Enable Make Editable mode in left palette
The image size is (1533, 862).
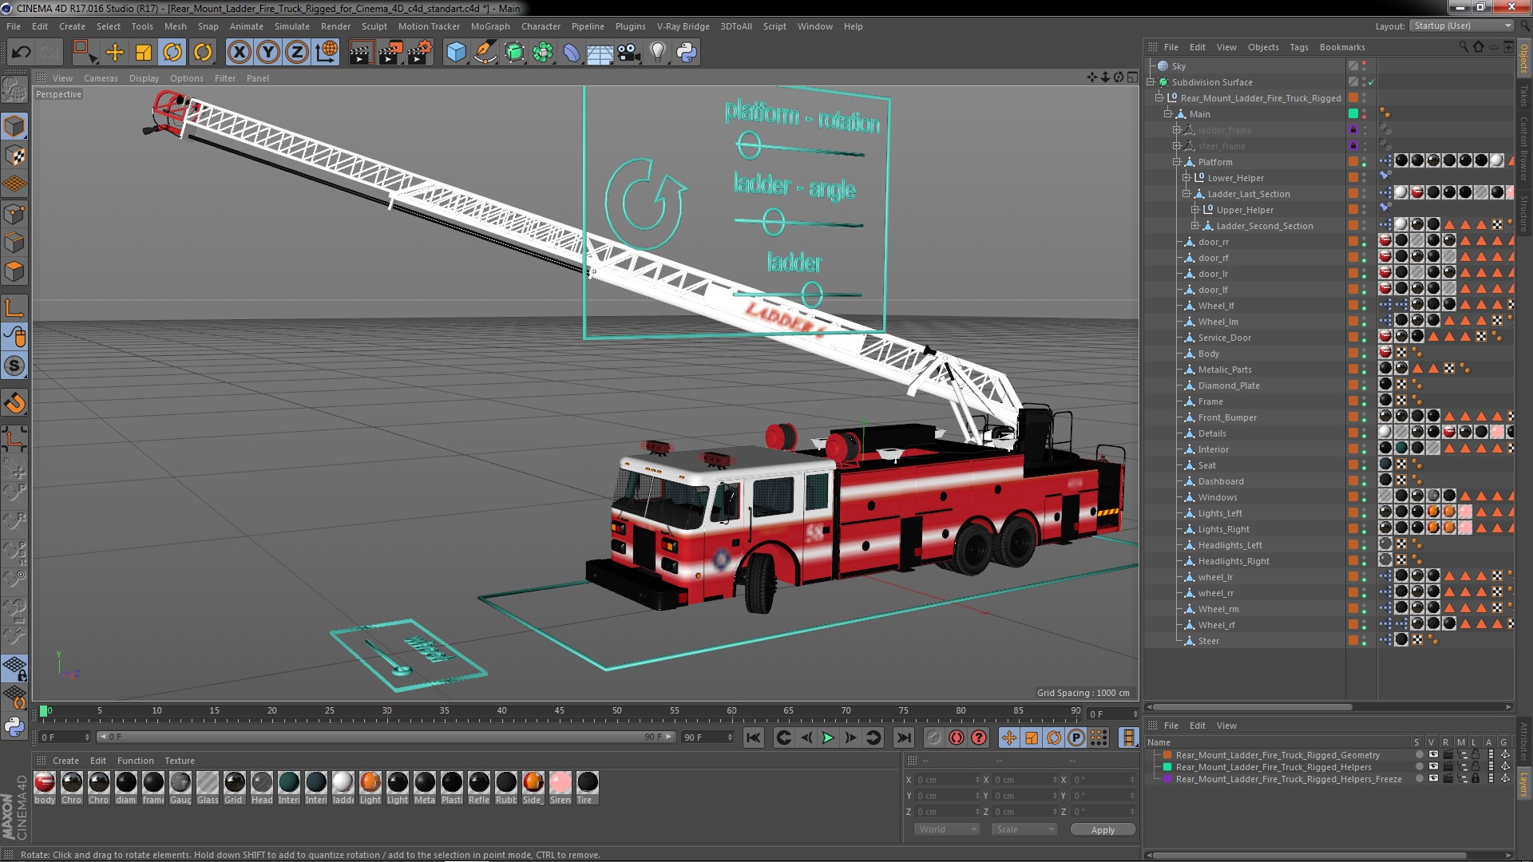pos(14,89)
